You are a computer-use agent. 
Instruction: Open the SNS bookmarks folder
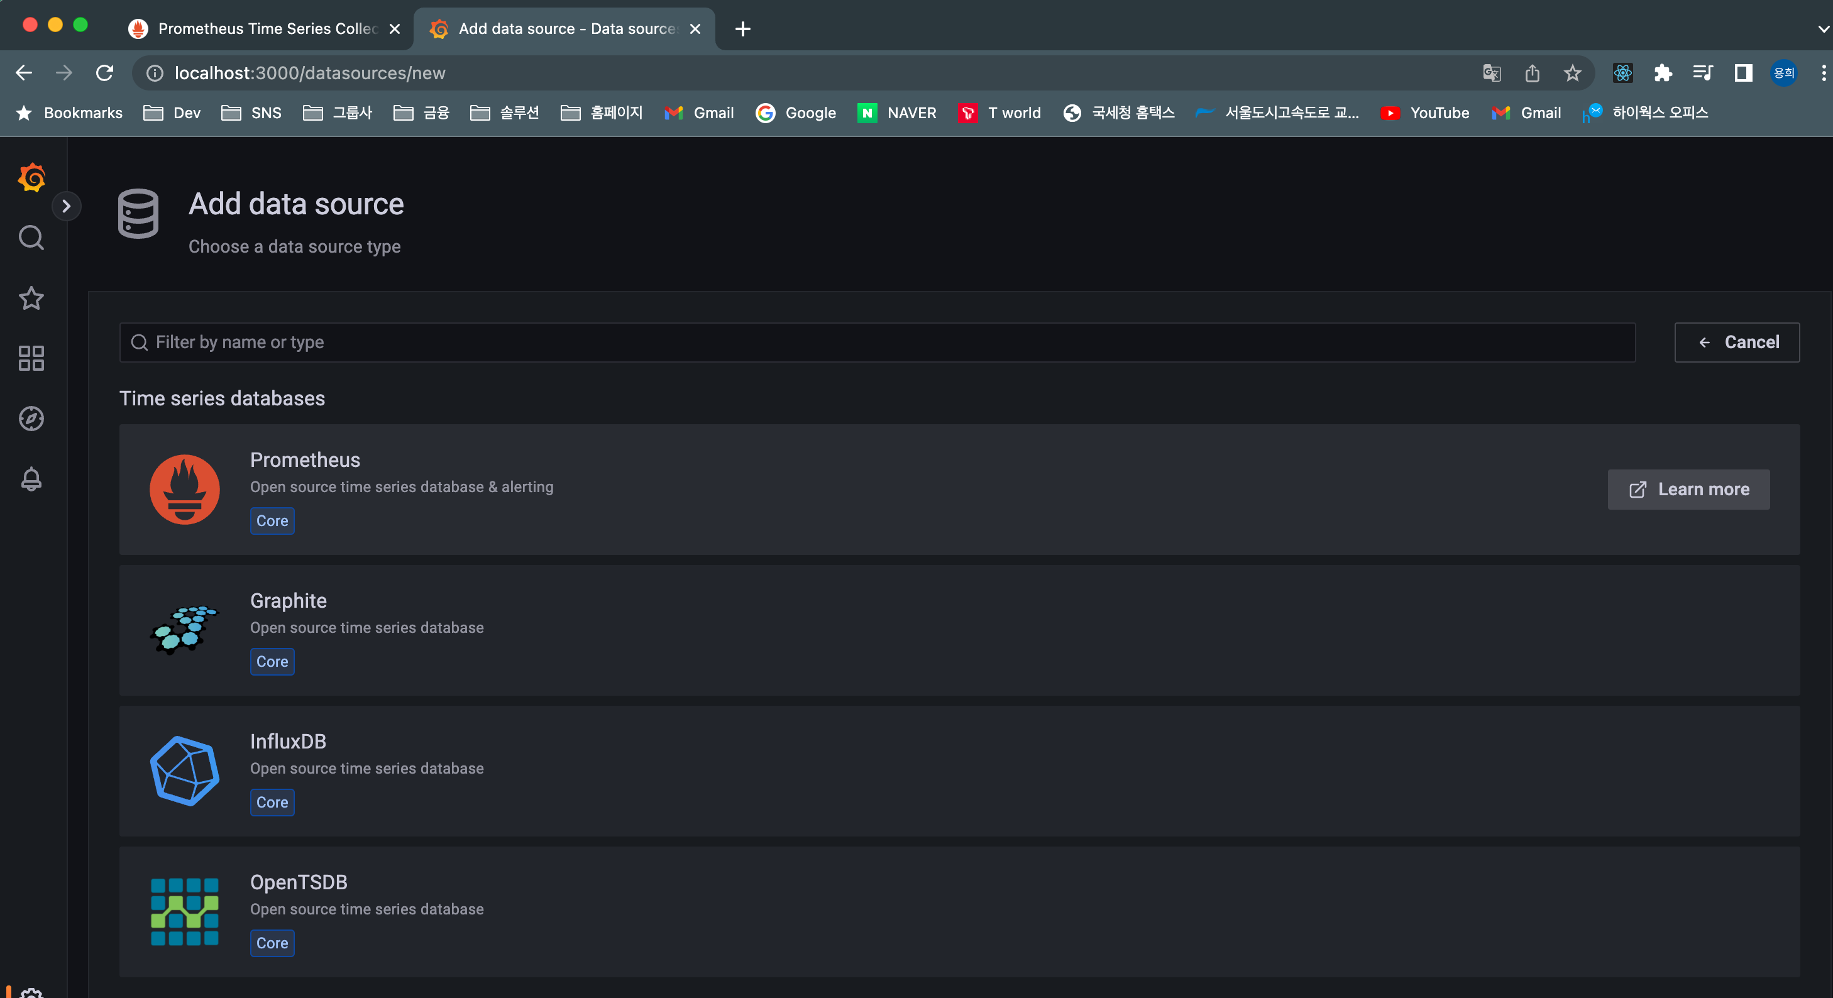click(x=251, y=113)
